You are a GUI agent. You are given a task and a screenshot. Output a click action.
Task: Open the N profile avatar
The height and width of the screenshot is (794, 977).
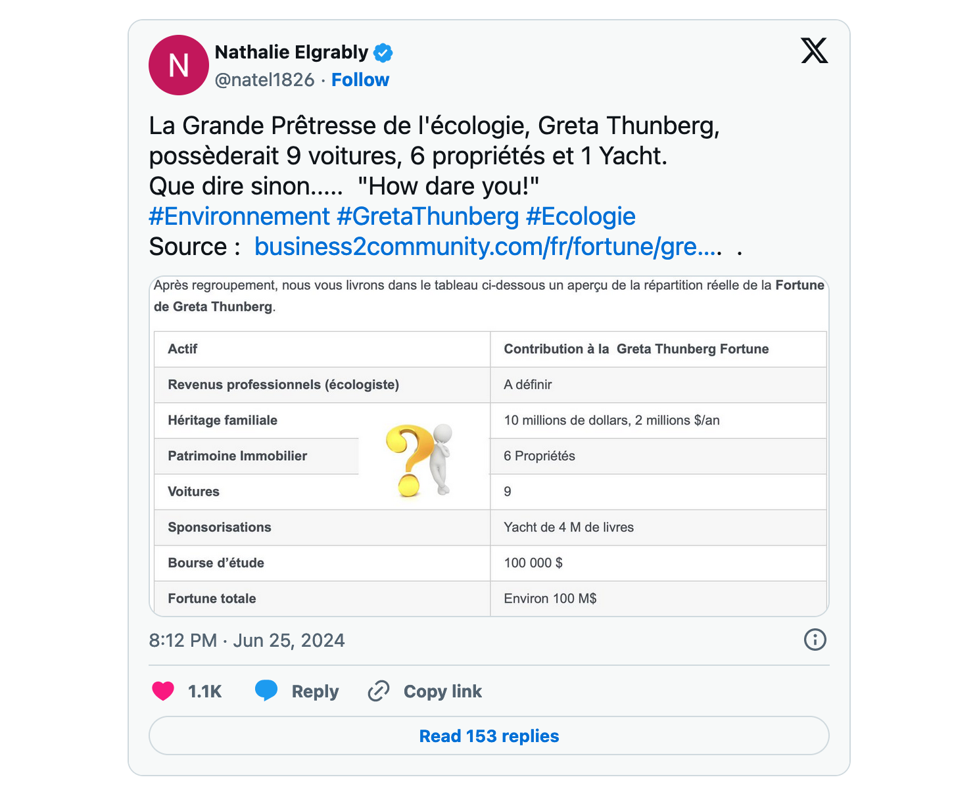click(x=179, y=65)
